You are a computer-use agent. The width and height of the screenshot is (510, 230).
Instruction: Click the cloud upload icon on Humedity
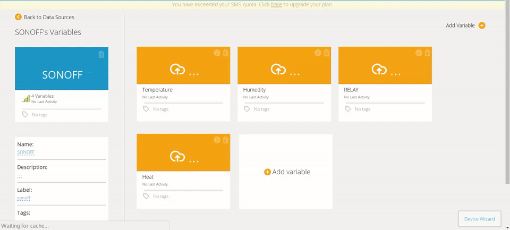[278, 69]
